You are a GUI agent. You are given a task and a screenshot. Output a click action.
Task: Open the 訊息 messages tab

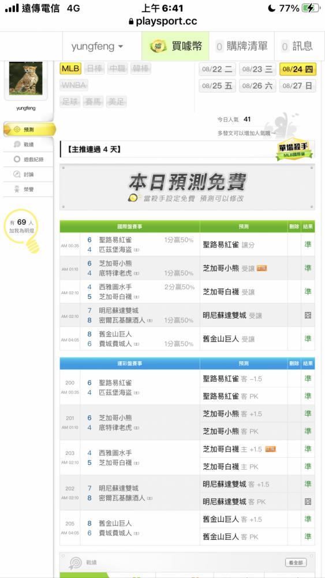(x=297, y=46)
